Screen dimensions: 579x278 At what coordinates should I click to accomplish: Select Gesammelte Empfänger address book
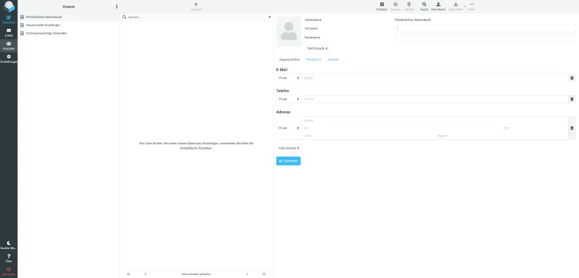click(69, 25)
